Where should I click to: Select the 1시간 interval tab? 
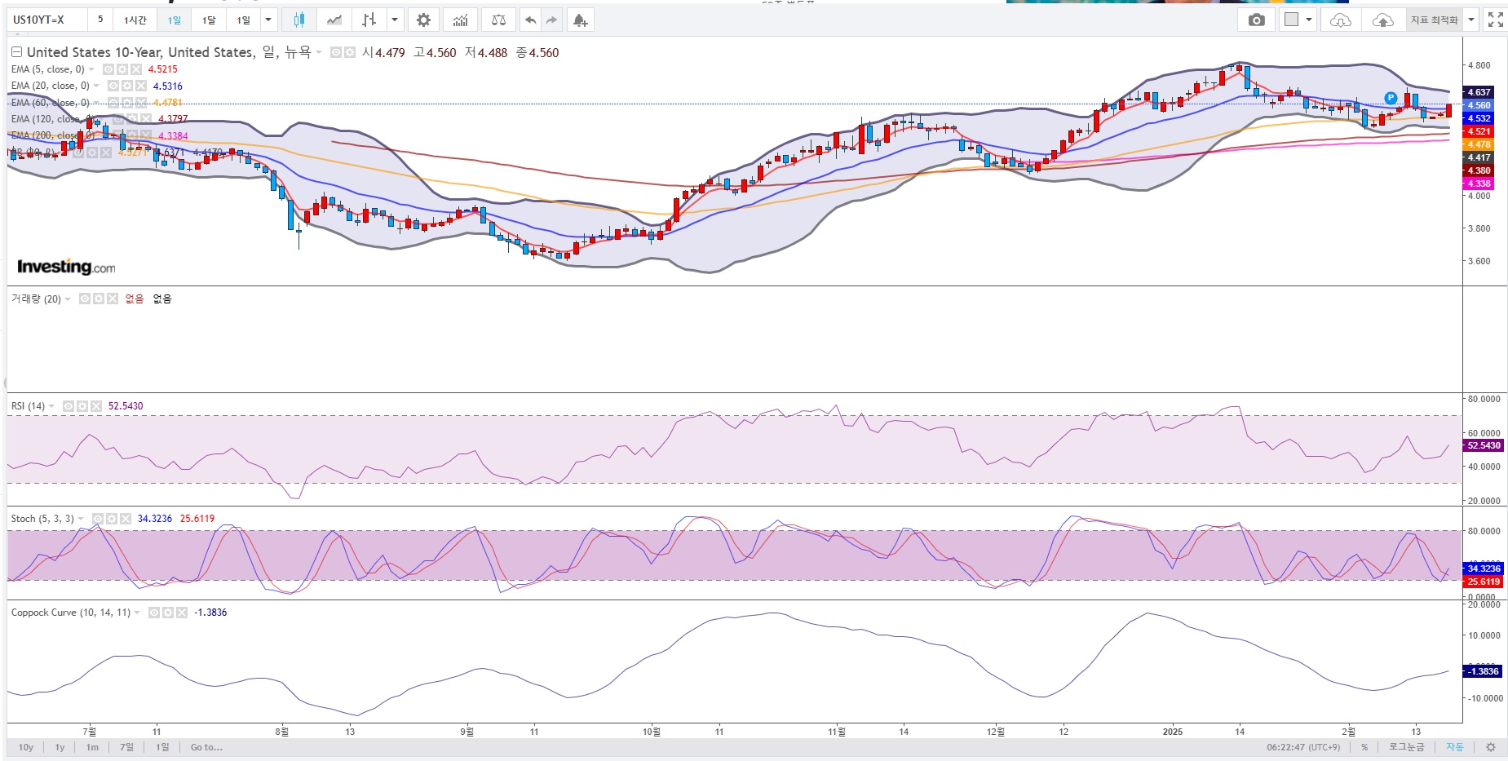[x=135, y=20]
